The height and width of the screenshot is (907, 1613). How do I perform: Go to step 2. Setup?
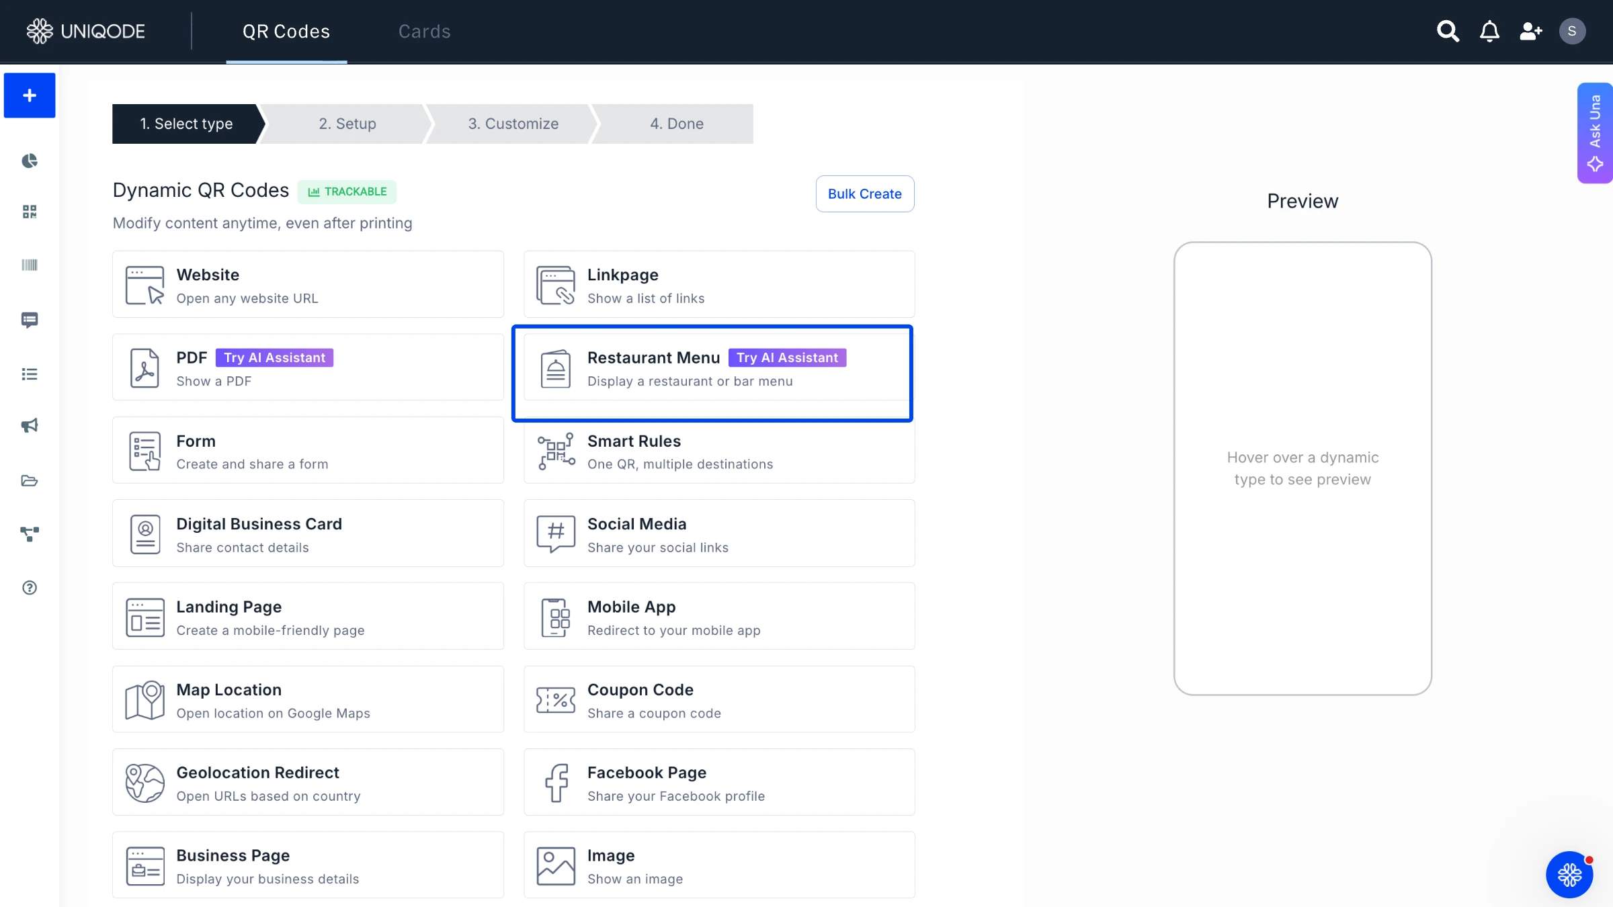(x=347, y=124)
